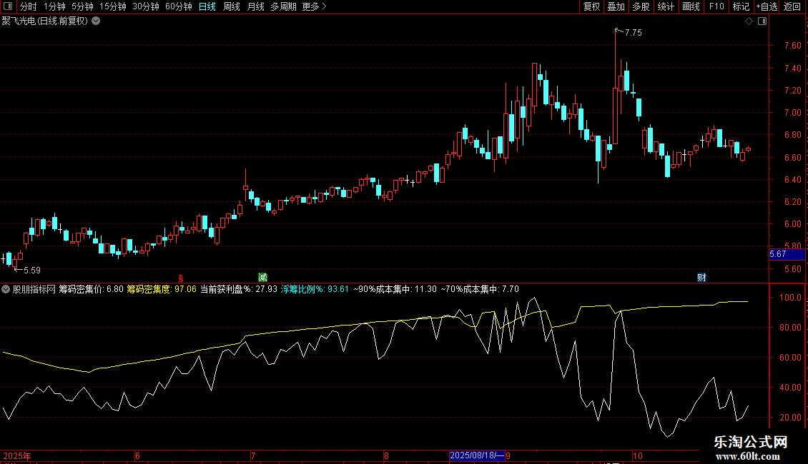Open the indicator panel dropdown arrow
The width and height of the screenshot is (808, 464).
6,289
